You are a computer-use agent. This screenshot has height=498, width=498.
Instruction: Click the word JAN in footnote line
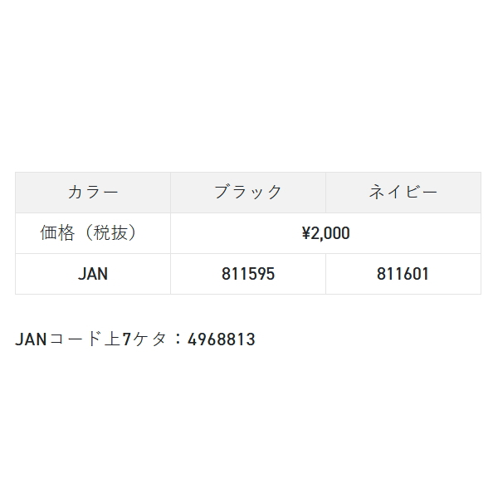(32, 339)
